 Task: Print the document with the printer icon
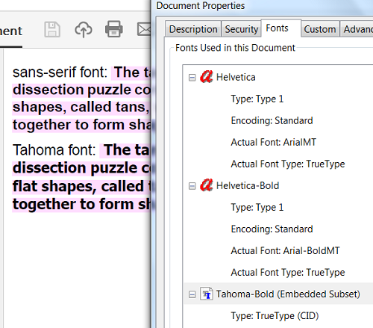point(114,29)
